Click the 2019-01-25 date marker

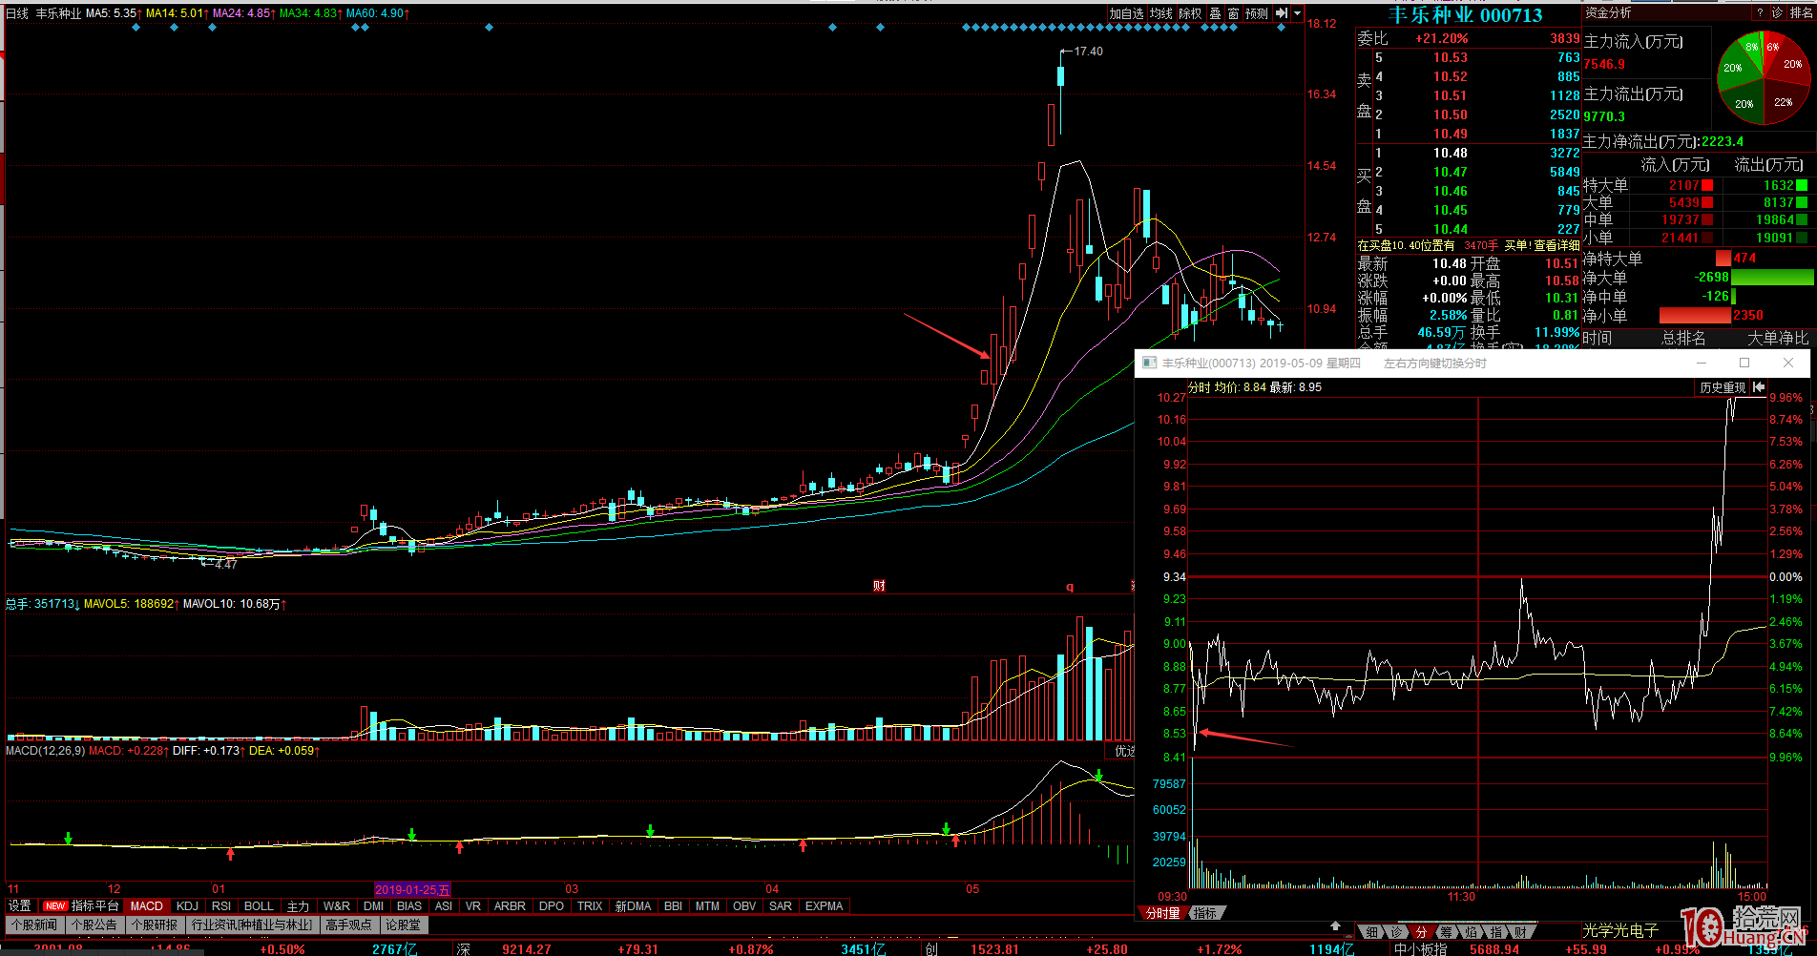[x=412, y=889]
